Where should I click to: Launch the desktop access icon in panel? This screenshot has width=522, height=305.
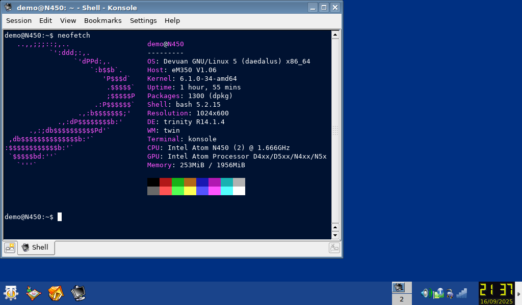33,293
